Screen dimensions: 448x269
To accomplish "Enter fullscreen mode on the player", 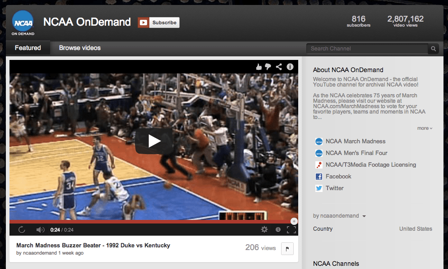I will (291, 230).
